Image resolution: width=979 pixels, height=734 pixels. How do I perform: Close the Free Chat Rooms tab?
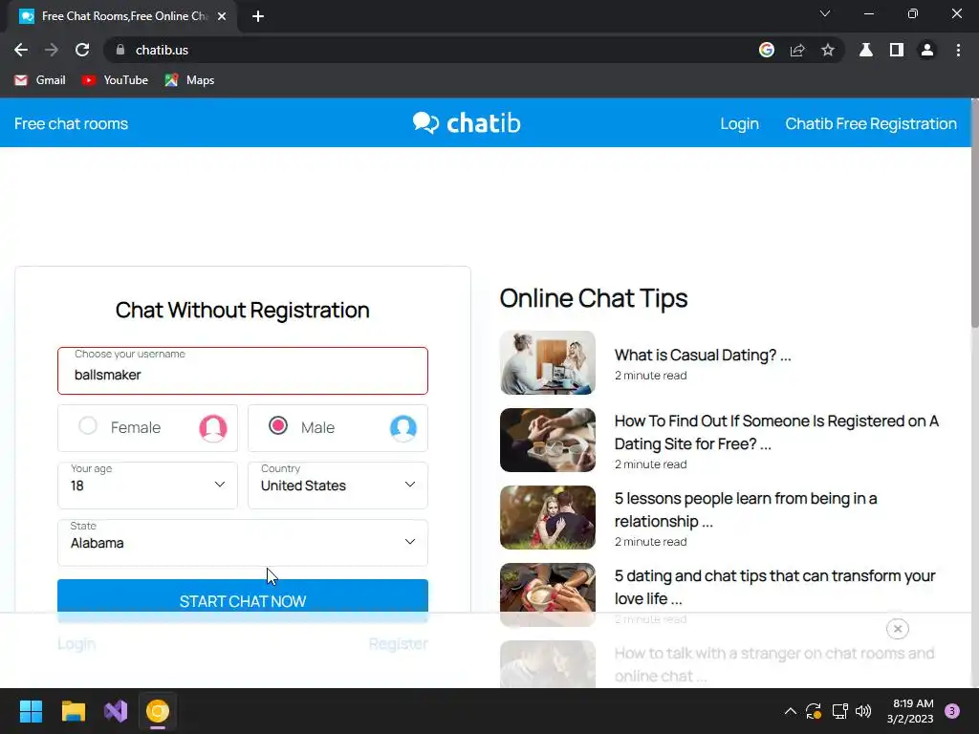pyautogui.click(x=222, y=16)
